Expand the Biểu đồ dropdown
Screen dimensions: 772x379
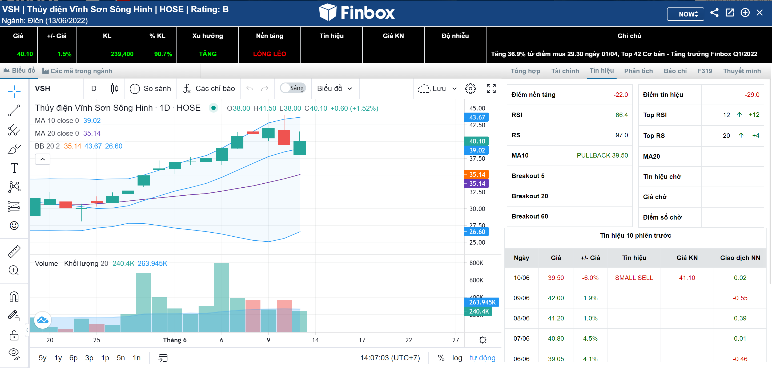pyautogui.click(x=335, y=89)
